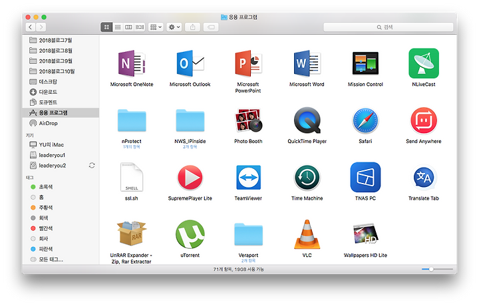Open the 2018블로그8월 sidebar folder

pos(61,51)
